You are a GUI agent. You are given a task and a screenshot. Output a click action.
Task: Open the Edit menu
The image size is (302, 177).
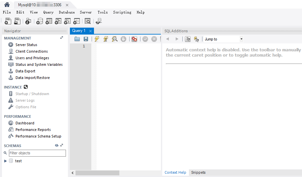tap(20, 12)
